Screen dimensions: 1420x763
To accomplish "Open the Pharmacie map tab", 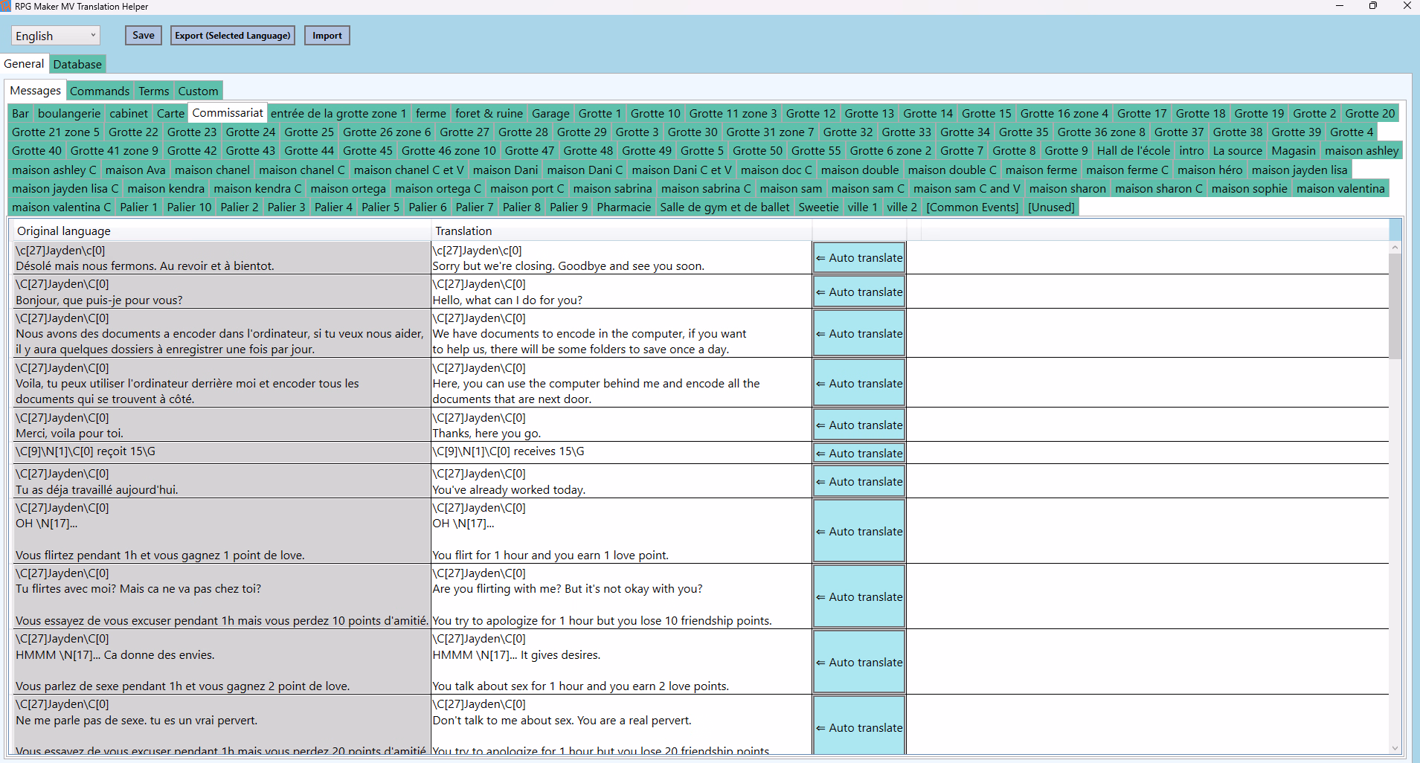I will [x=623, y=207].
